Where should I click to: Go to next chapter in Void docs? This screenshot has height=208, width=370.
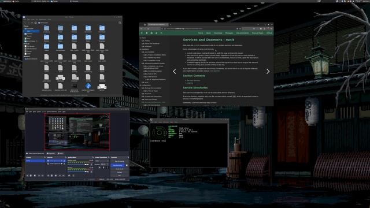[268, 71]
